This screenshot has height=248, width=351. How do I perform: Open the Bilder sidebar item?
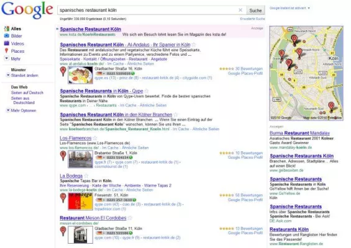[17, 36]
